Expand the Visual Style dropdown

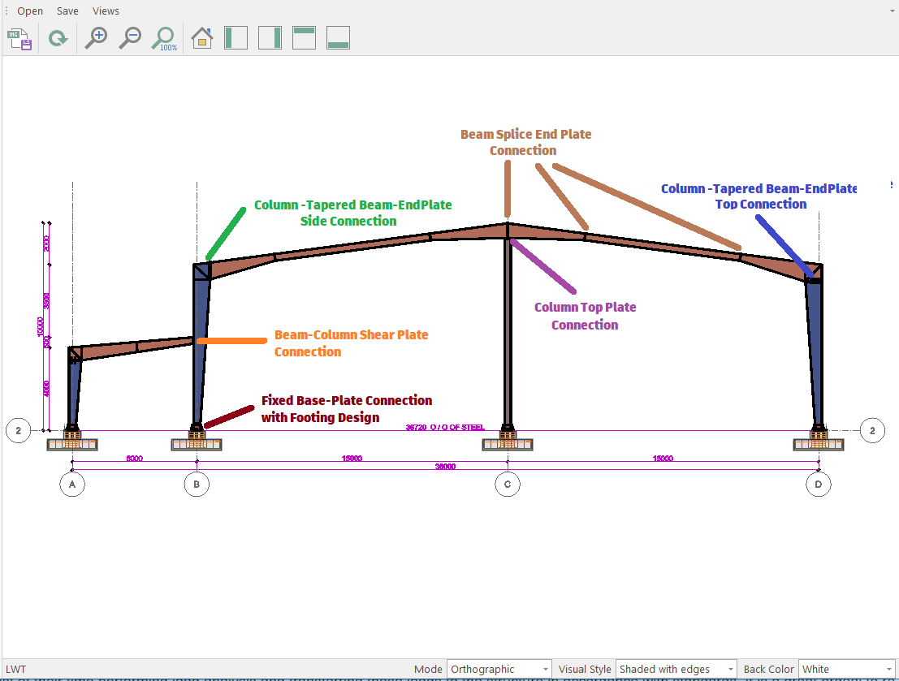(676, 670)
